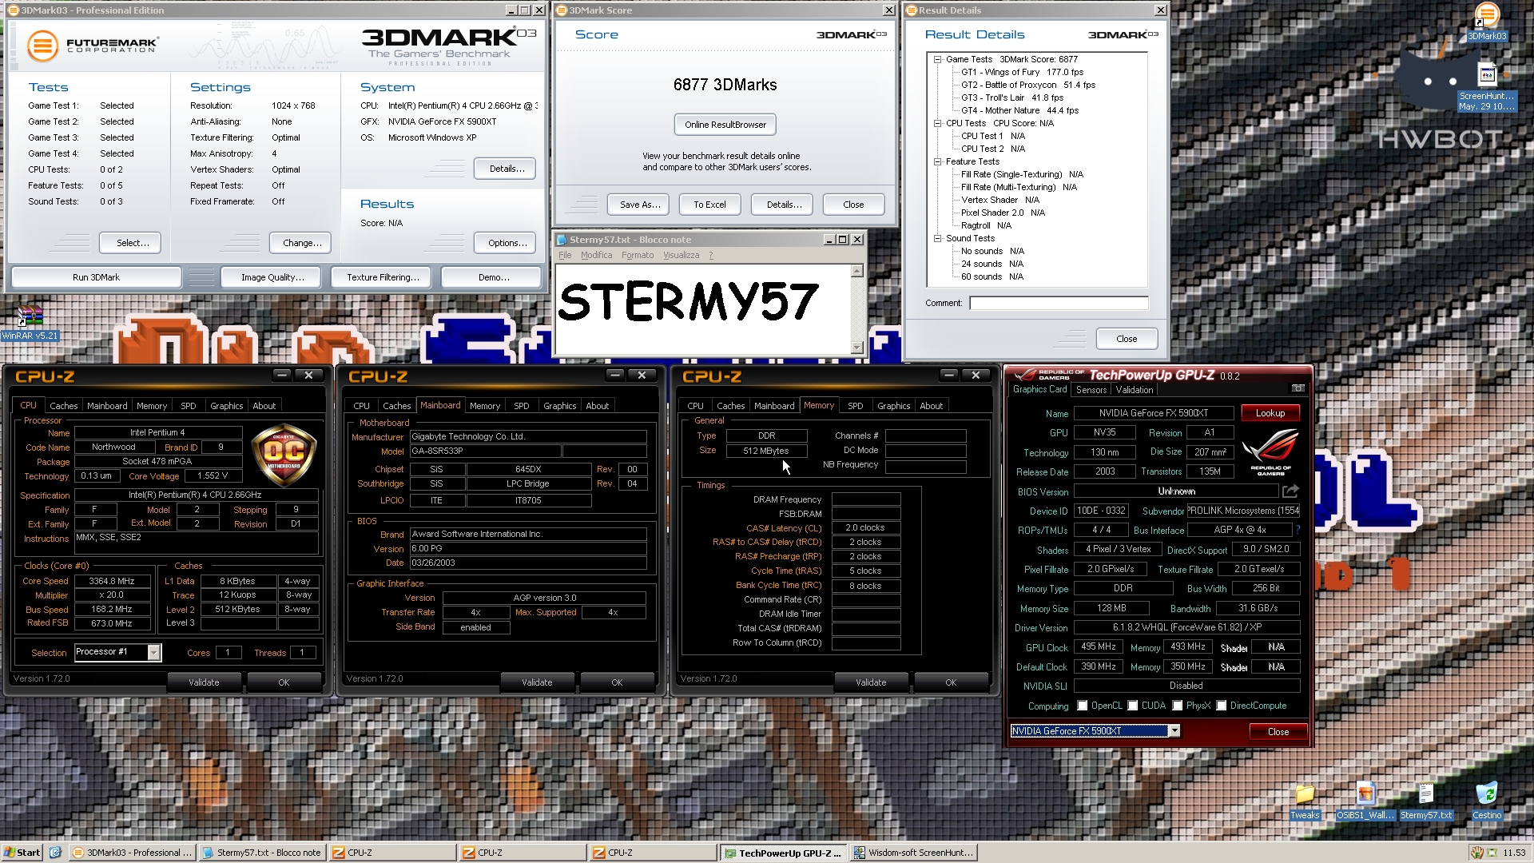Switch to Validation tab in GPU-Z
Viewport: 1534px width, 863px height.
[x=1134, y=390]
